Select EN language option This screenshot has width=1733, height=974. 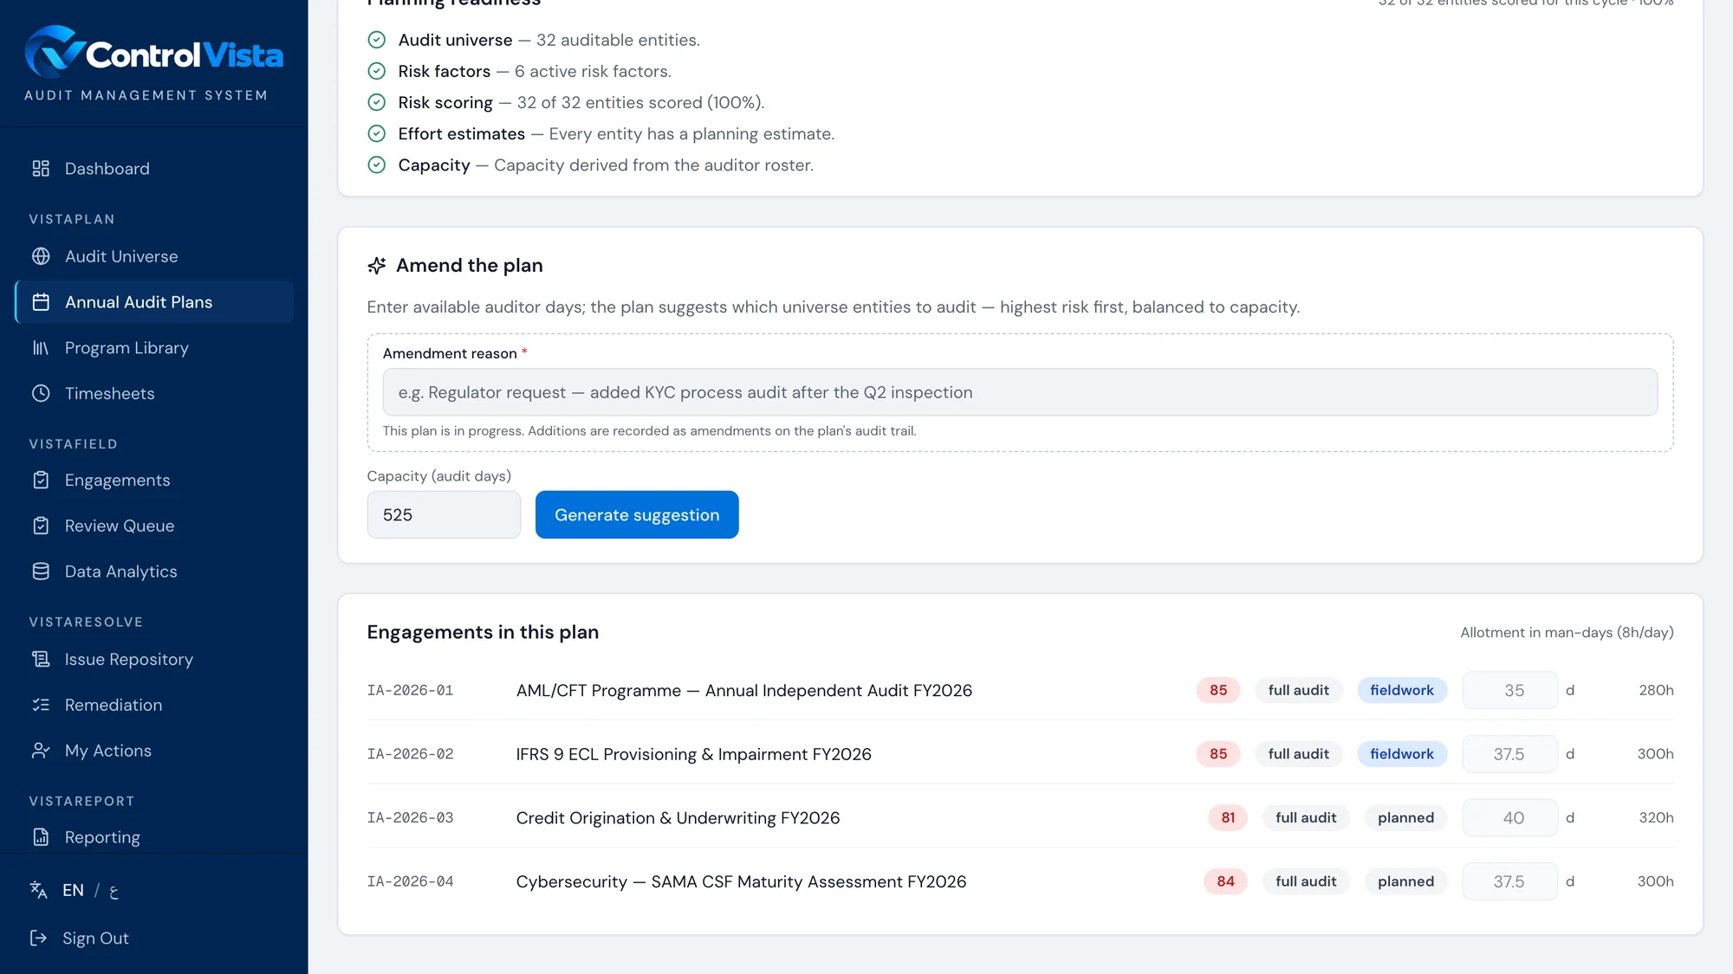point(73,890)
